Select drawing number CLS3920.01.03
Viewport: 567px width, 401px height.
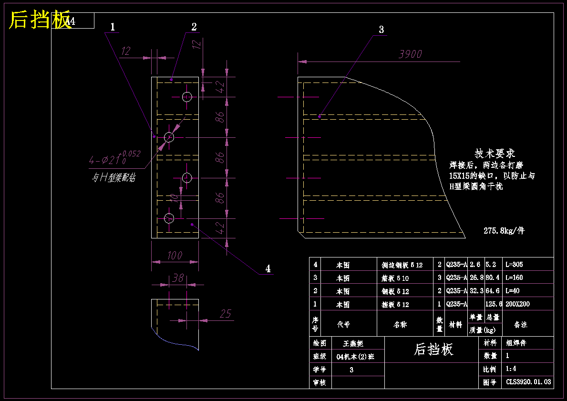click(x=528, y=382)
